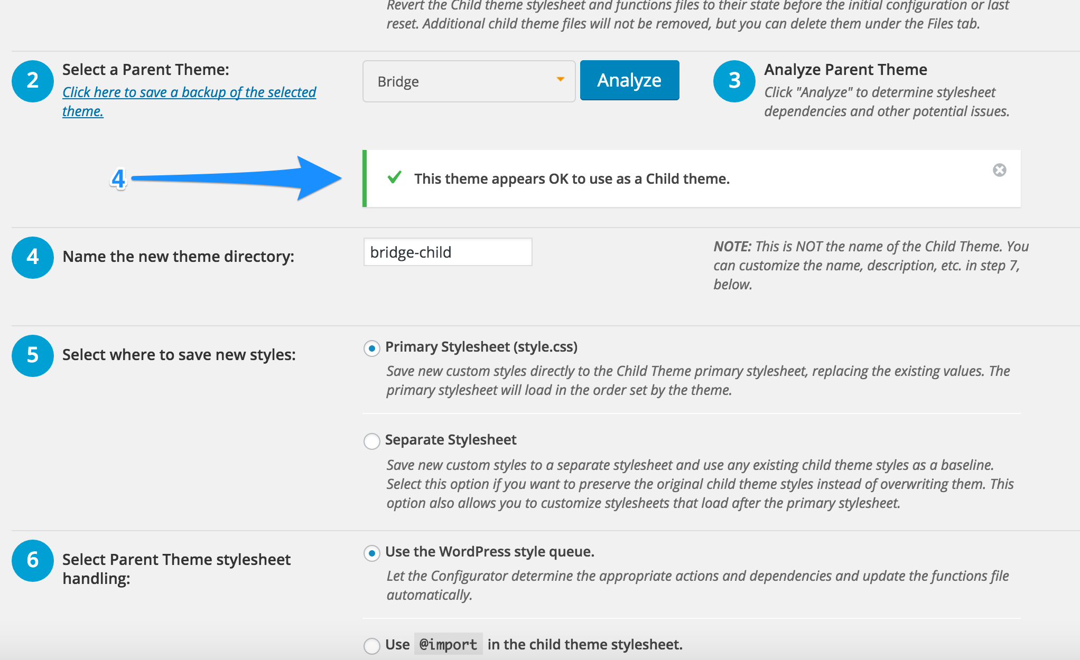Click the NOTE about child theme name

871,265
